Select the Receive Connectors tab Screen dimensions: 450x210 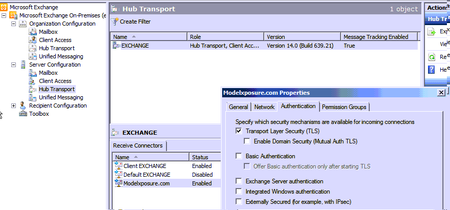point(138,145)
